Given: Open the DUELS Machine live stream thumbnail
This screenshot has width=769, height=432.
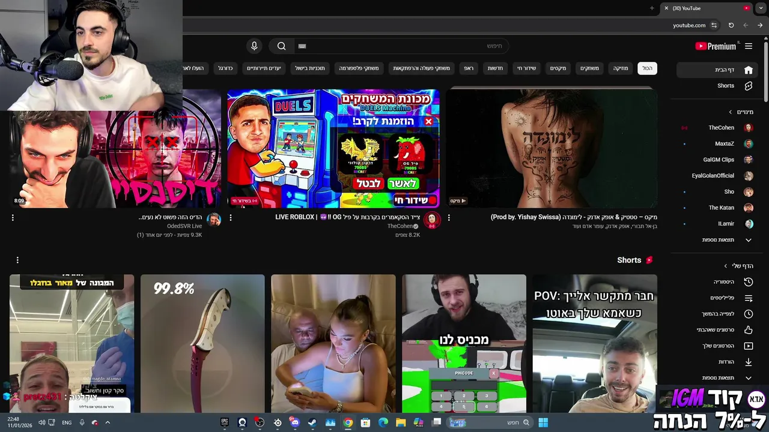Looking at the screenshot, I should point(333,148).
